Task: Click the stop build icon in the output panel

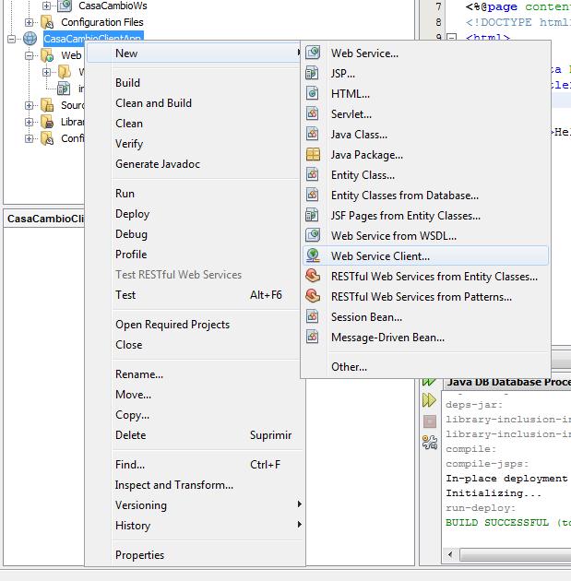Action: click(430, 421)
